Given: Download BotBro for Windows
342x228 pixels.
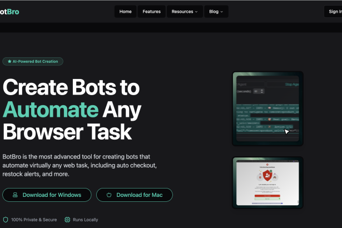Looking at the screenshot, I should pos(47,195).
